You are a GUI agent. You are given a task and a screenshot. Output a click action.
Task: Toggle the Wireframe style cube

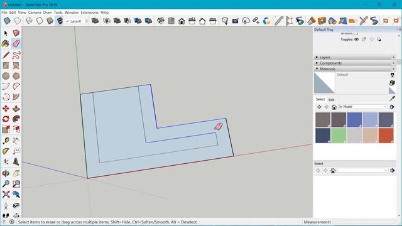[x=29, y=21]
